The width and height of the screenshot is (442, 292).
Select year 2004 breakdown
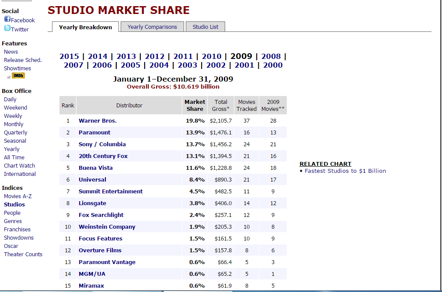point(159,65)
